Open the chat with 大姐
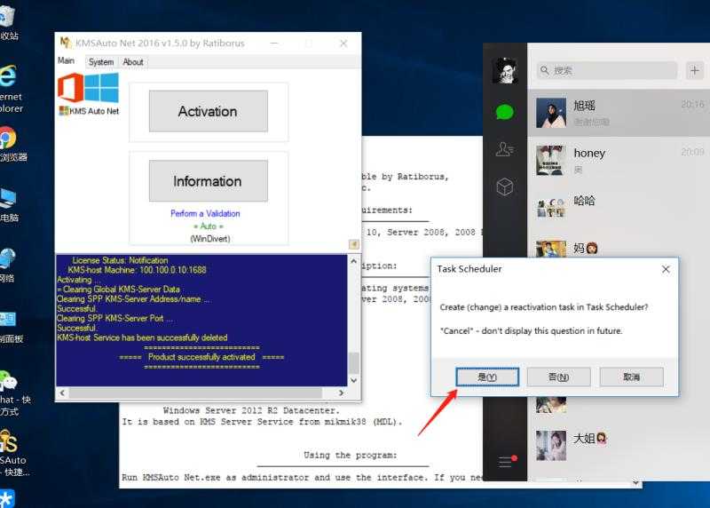Viewport: 710px width, 508px height. click(x=619, y=445)
